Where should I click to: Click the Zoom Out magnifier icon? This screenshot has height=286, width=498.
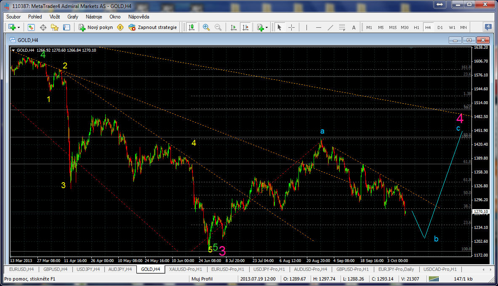218,28
